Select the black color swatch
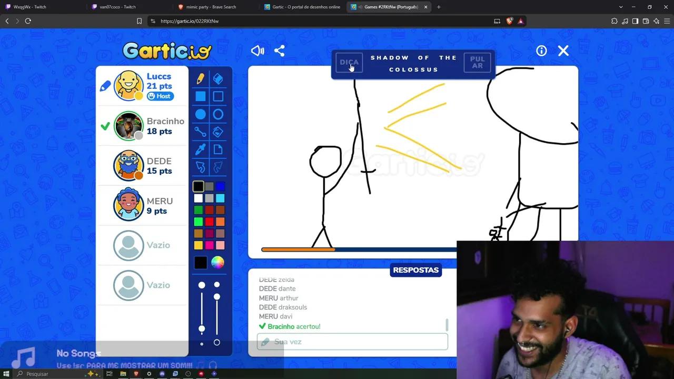 [x=198, y=186]
